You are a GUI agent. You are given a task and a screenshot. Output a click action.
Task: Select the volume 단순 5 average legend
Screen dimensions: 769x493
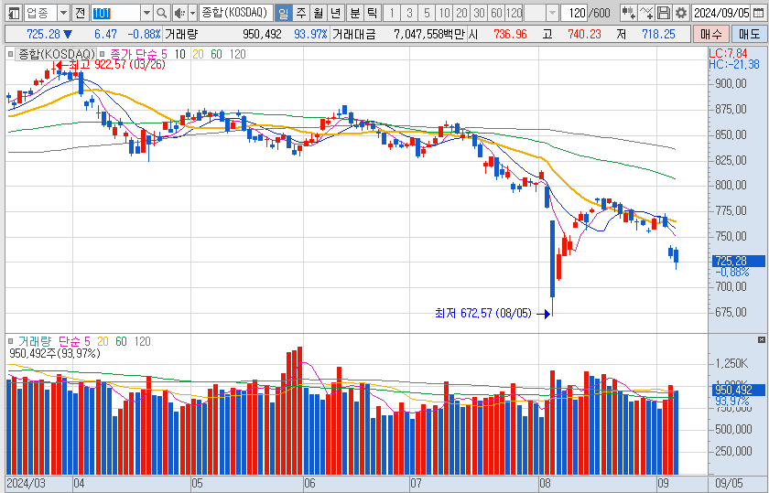coord(74,341)
